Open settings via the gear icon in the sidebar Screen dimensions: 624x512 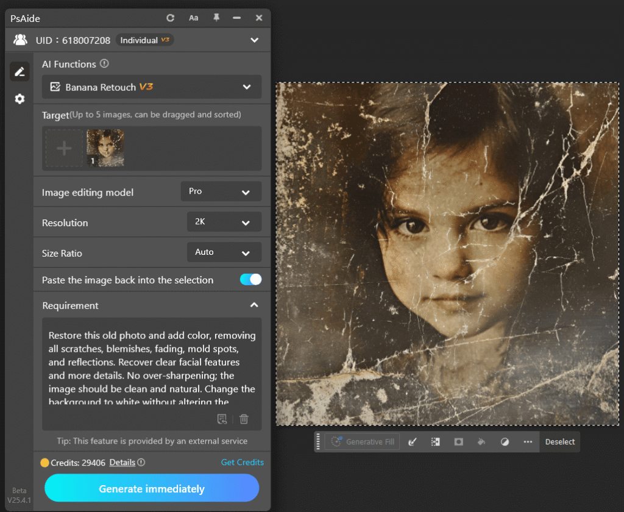coord(19,99)
